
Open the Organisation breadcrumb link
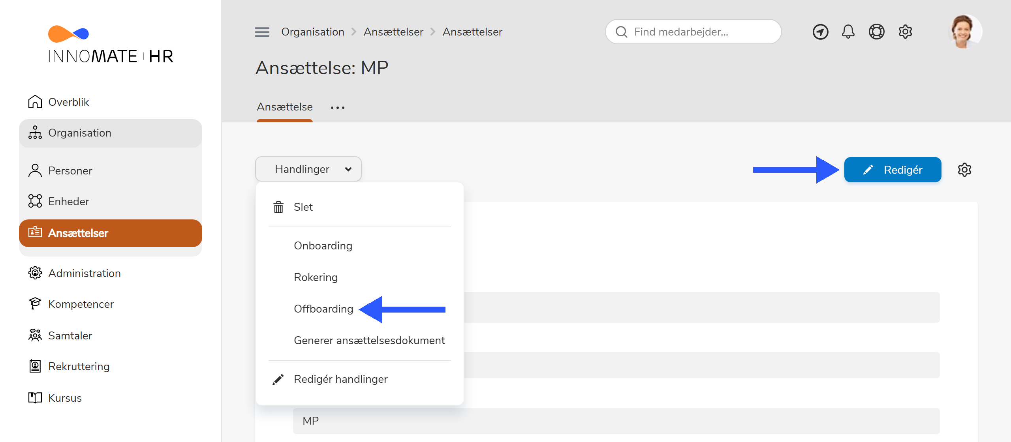click(x=313, y=32)
